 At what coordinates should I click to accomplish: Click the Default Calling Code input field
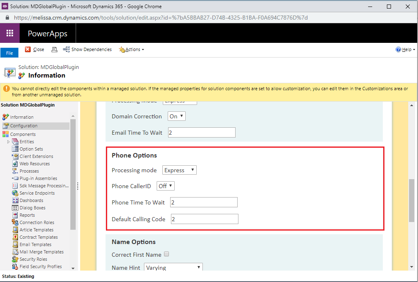coord(205,219)
